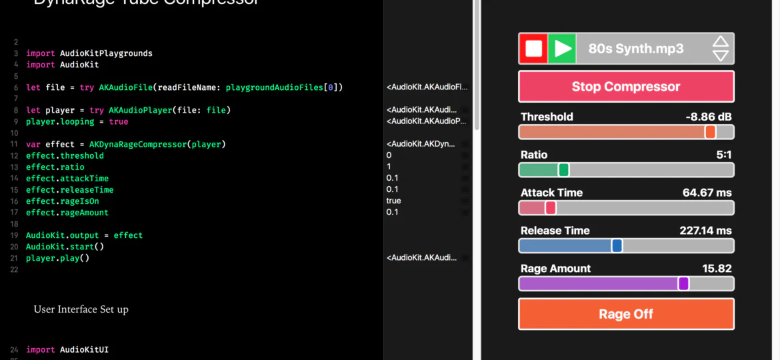The width and height of the screenshot is (780, 360).
Task: Click the results sidebar vertical scrollbar
Action: coord(477,65)
